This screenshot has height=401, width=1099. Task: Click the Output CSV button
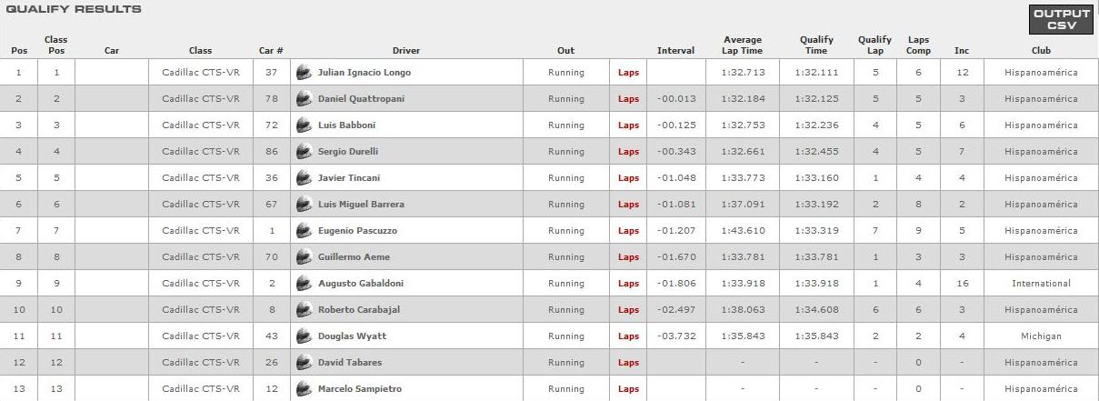pyautogui.click(x=1061, y=19)
